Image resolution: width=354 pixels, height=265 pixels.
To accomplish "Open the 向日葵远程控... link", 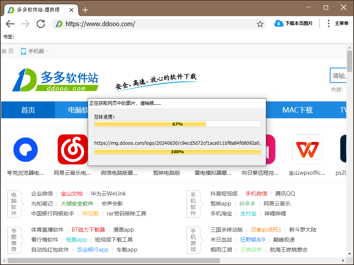I will pyautogui.click(x=260, y=173).
